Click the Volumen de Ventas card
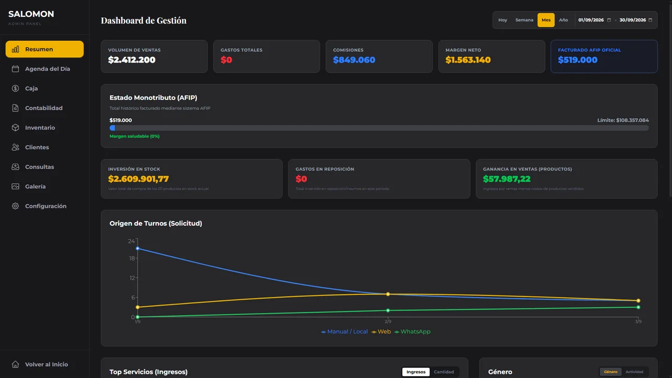Image resolution: width=672 pixels, height=378 pixels. (154, 56)
